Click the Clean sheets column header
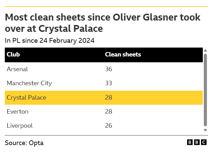 pyautogui.click(x=123, y=54)
